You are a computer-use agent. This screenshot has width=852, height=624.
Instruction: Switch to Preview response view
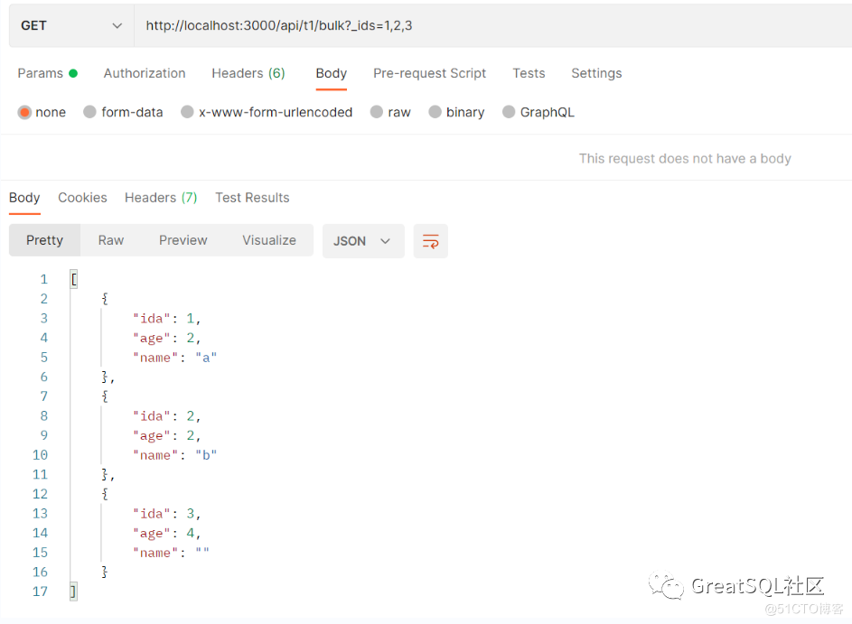pyautogui.click(x=183, y=240)
